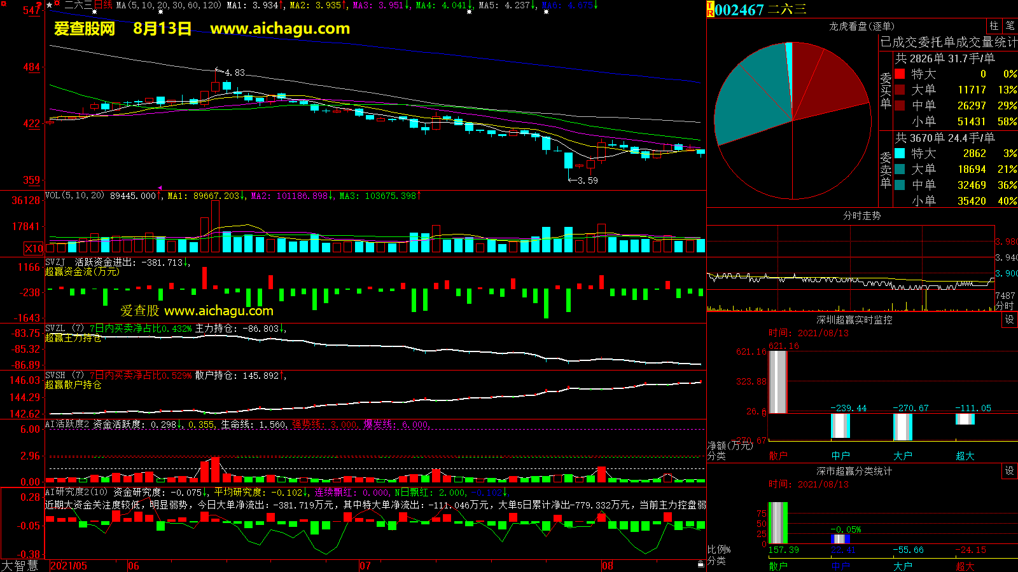Image resolution: width=1018 pixels, height=572 pixels.
Task: Click the small red square at top-left corner
Action: 3,3
